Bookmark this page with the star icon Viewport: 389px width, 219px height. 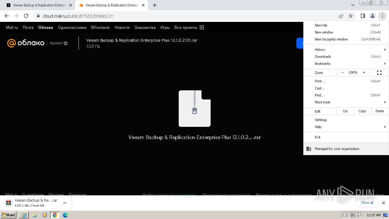(x=351, y=16)
